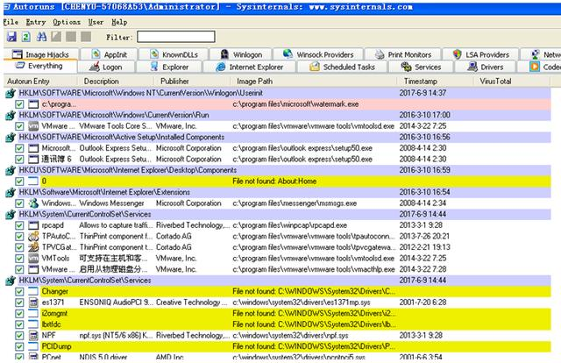
Task: Uncheck the About:Home file not found checkbox
Action: pos(19,181)
